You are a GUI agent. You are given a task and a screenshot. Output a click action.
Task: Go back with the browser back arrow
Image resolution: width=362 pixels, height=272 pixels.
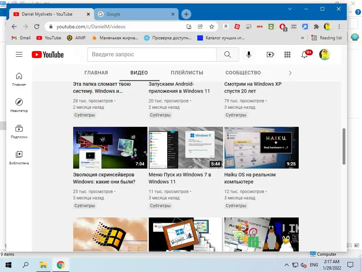click(x=14, y=27)
